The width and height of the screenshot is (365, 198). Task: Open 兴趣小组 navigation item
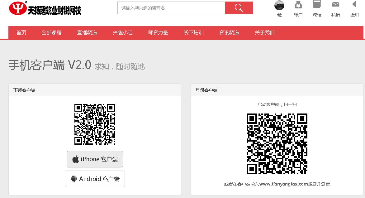[123, 33]
